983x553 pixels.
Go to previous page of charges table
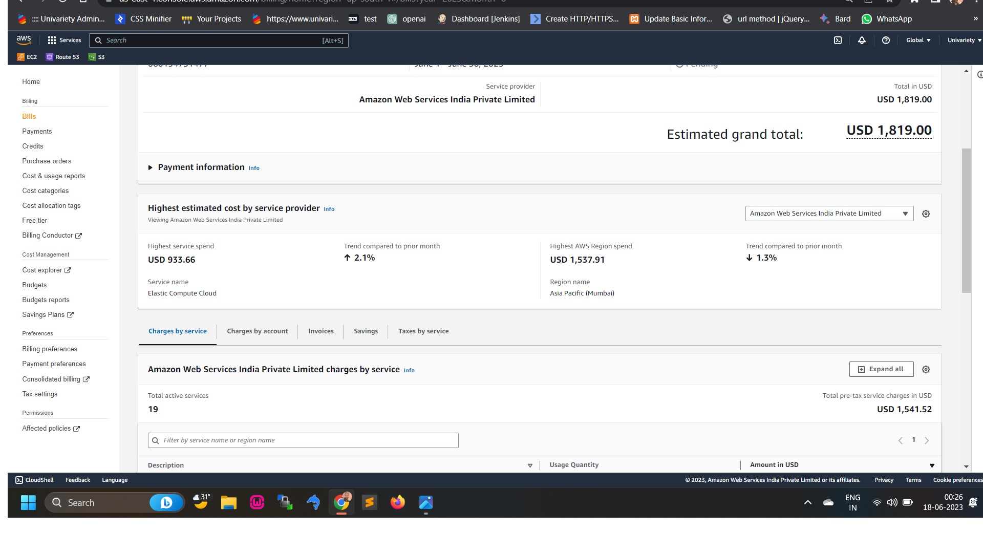coord(901,440)
